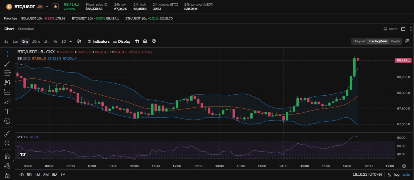Toggle the magnet snap mode
The image size is (414, 180).
point(7,156)
